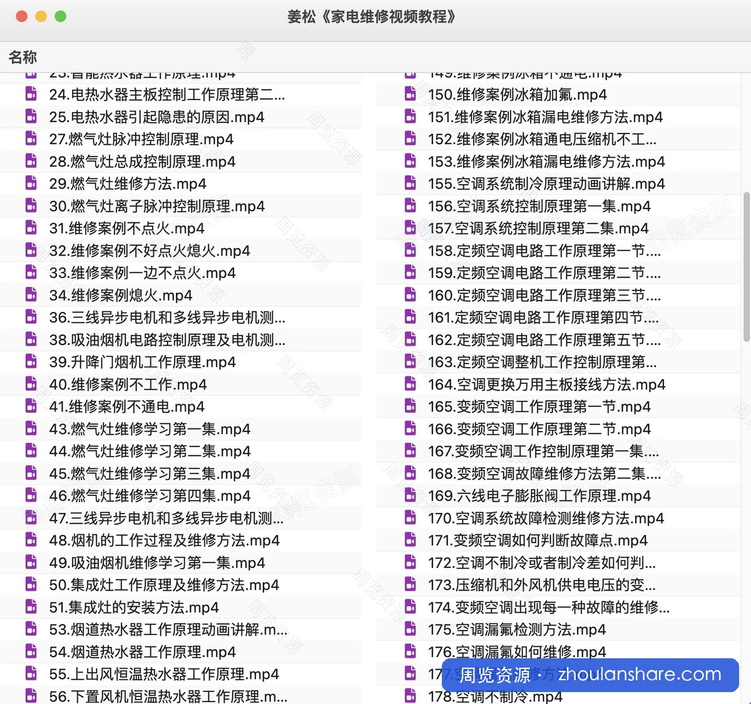Image resolution: width=751 pixels, height=704 pixels.
Task: Select file 156.空调系统控制原理第一集.mp4
Action: 539,206
